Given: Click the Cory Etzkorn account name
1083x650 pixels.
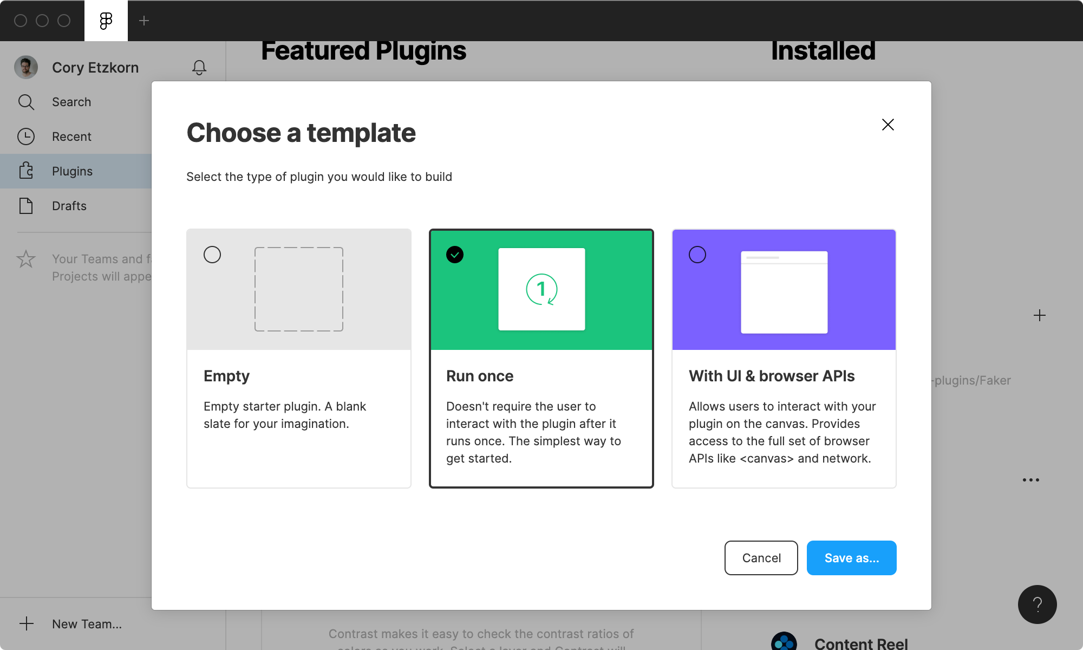Looking at the screenshot, I should tap(95, 67).
